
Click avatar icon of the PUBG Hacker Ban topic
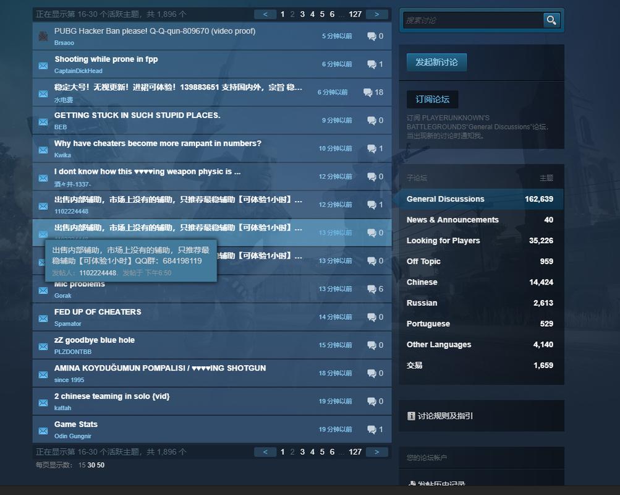43,37
